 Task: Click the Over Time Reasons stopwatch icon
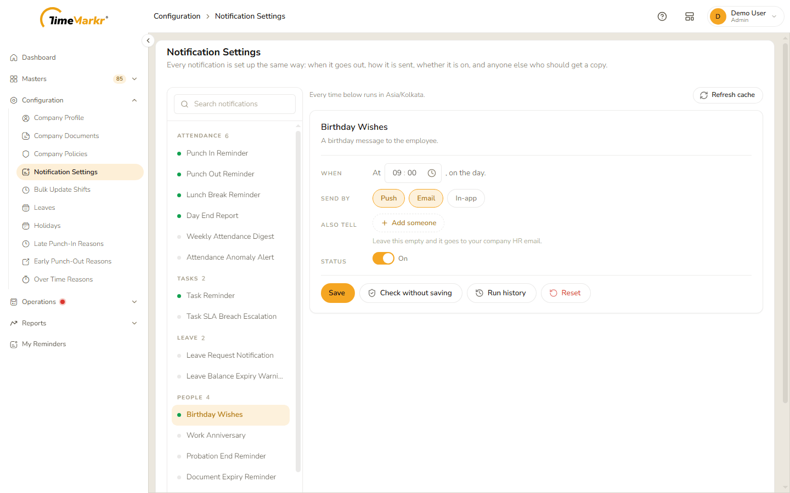tap(26, 279)
